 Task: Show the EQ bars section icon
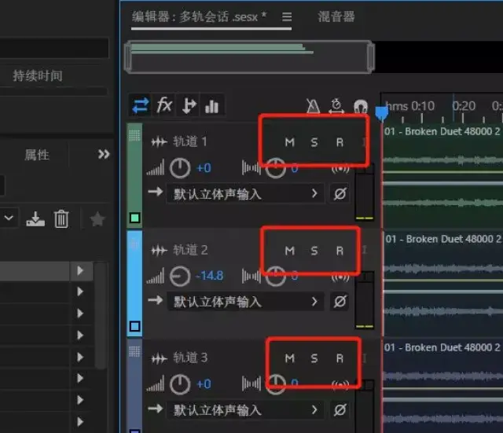[x=211, y=105]
